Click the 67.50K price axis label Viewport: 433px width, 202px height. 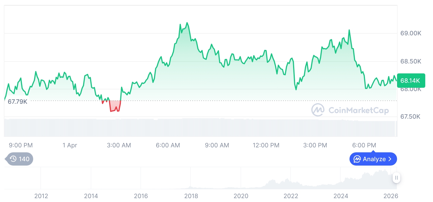coord(410,117)
